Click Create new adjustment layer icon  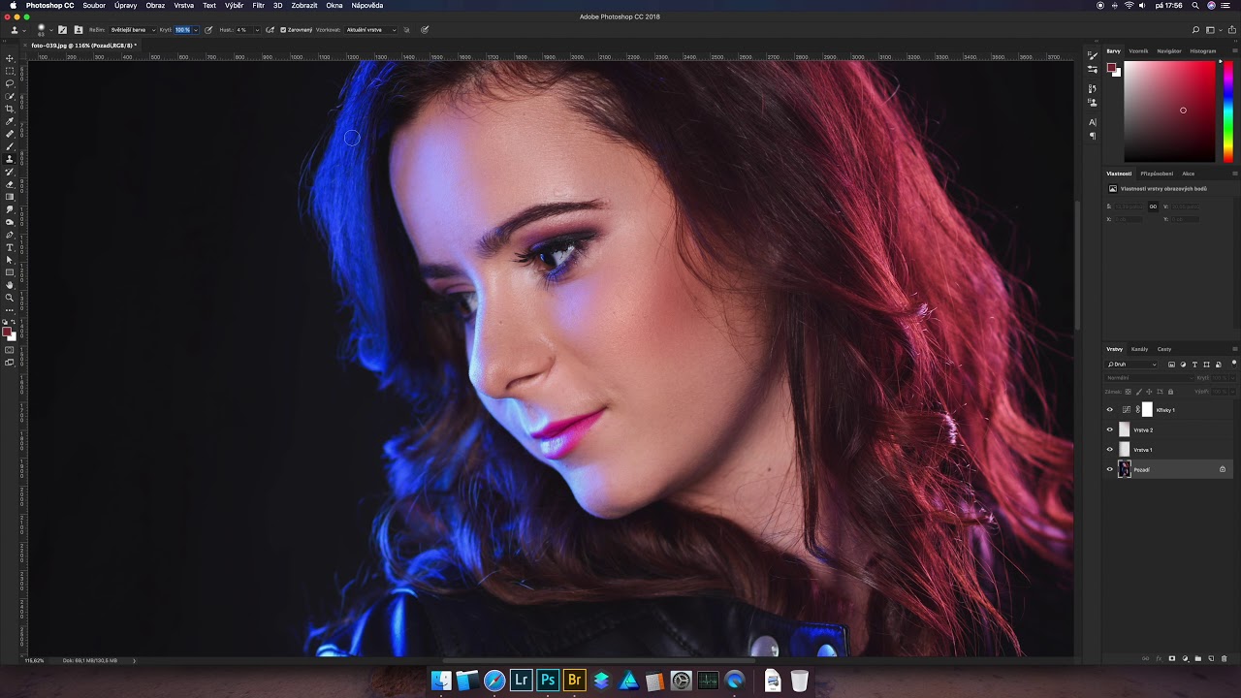1185,658
